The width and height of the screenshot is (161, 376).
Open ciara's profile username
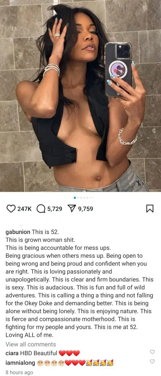[11, 353]
